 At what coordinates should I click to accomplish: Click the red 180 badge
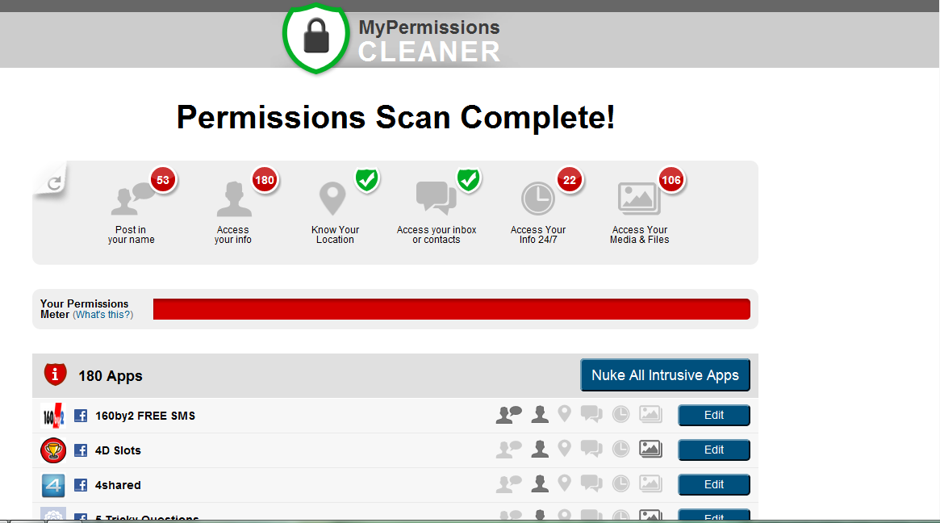pos(265,180)
